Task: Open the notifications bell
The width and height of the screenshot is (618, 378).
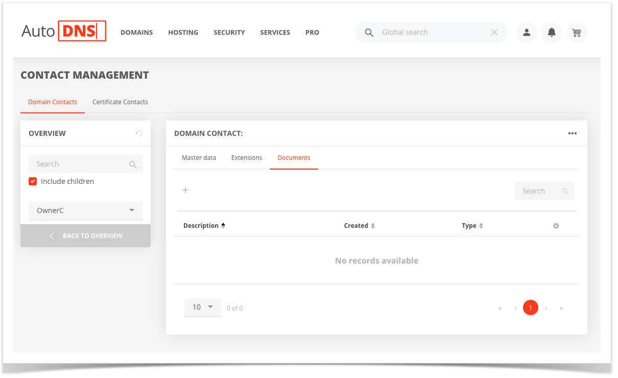Action: (552, 32)
